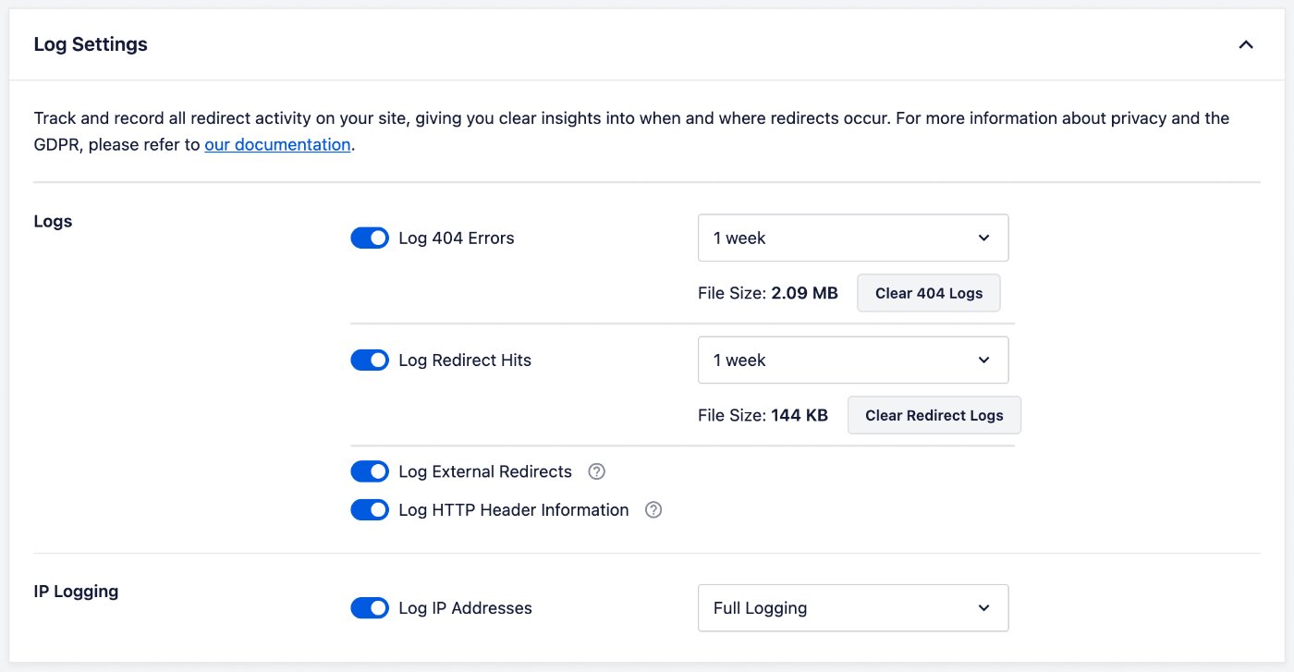Click help icon next to Log External Redirects
This screenshot has height=672, width=1294.
(x=596, y=471)
